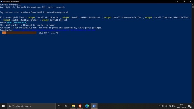Click the scrollbar down arrow
This screenshot has width=194, height=109.
pyautogui.click(x=193, y=102)
